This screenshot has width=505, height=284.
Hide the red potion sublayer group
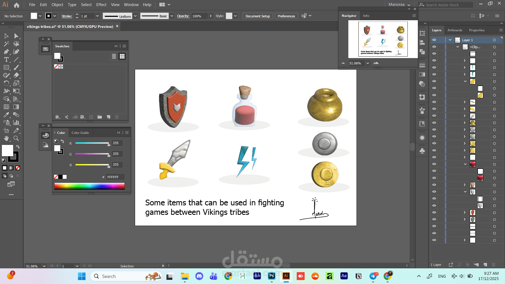434,164
